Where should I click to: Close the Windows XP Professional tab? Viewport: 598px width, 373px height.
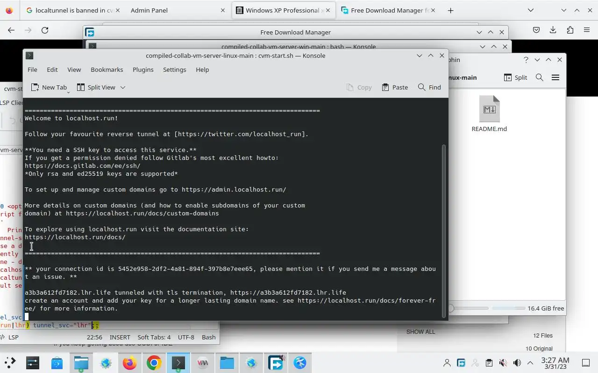pyautogui.click(x=327, y=10)
